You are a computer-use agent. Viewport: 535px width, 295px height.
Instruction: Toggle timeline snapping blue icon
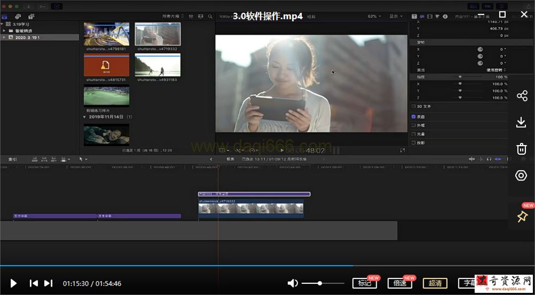(x=498, y=159)
